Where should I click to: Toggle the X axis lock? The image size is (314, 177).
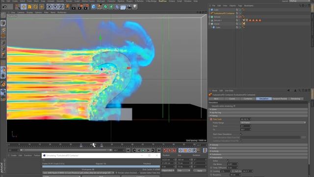click(x=49, y=7)
